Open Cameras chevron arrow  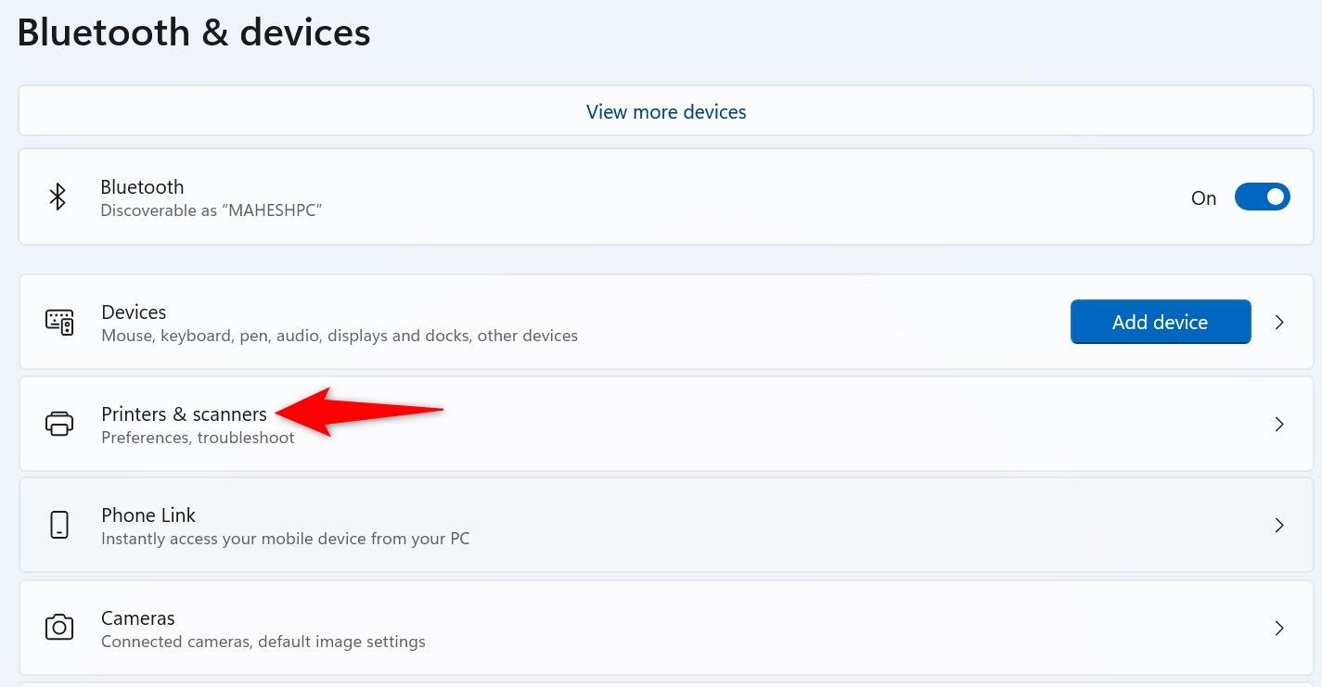click(x=1279, y=628)
